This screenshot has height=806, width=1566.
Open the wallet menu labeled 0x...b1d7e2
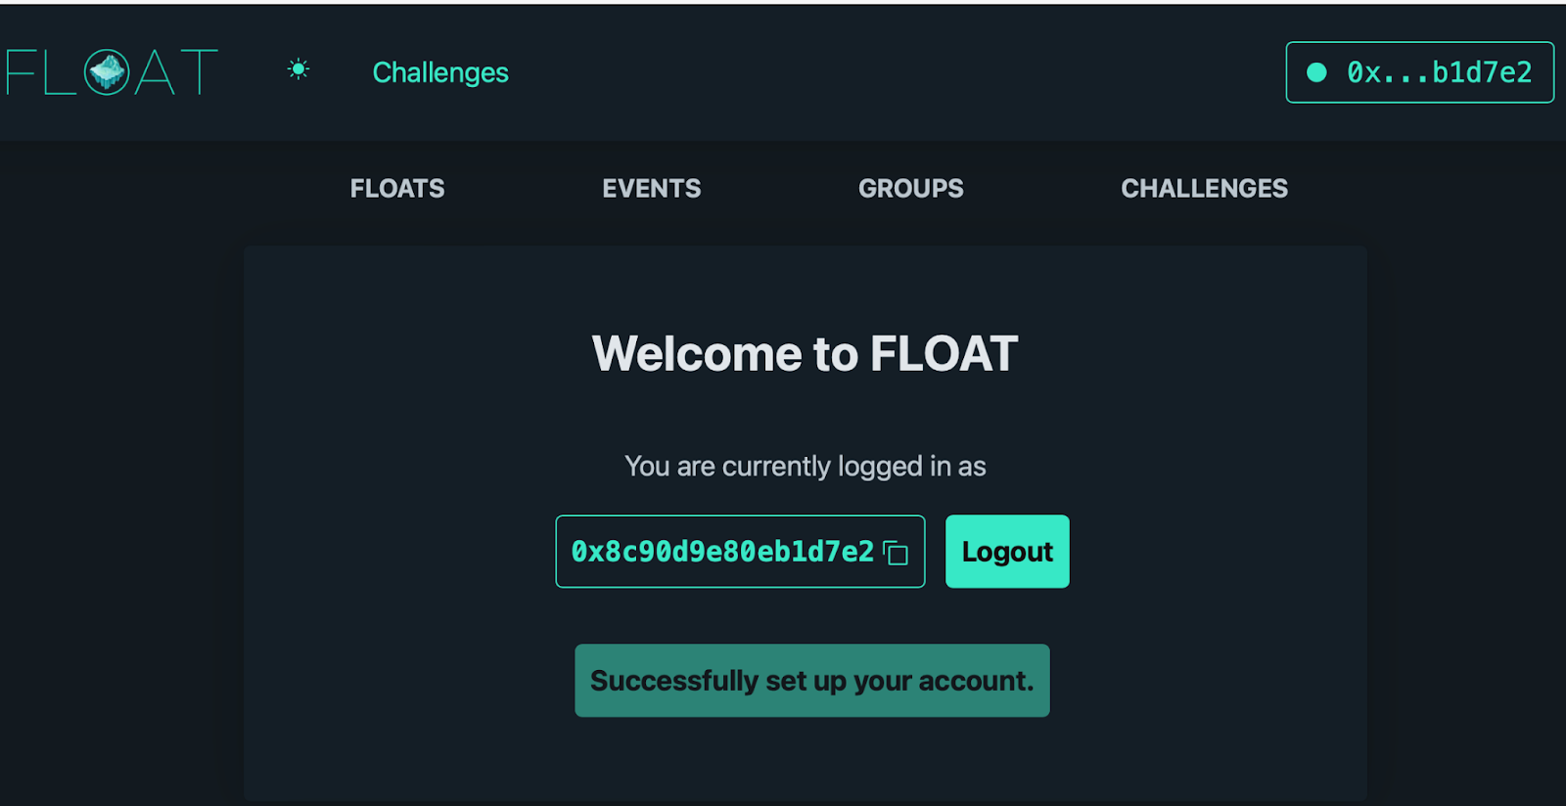pyautogui.click(x=1419, y=72)
